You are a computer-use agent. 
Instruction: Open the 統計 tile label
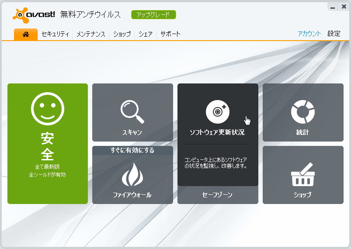[302, 132]
